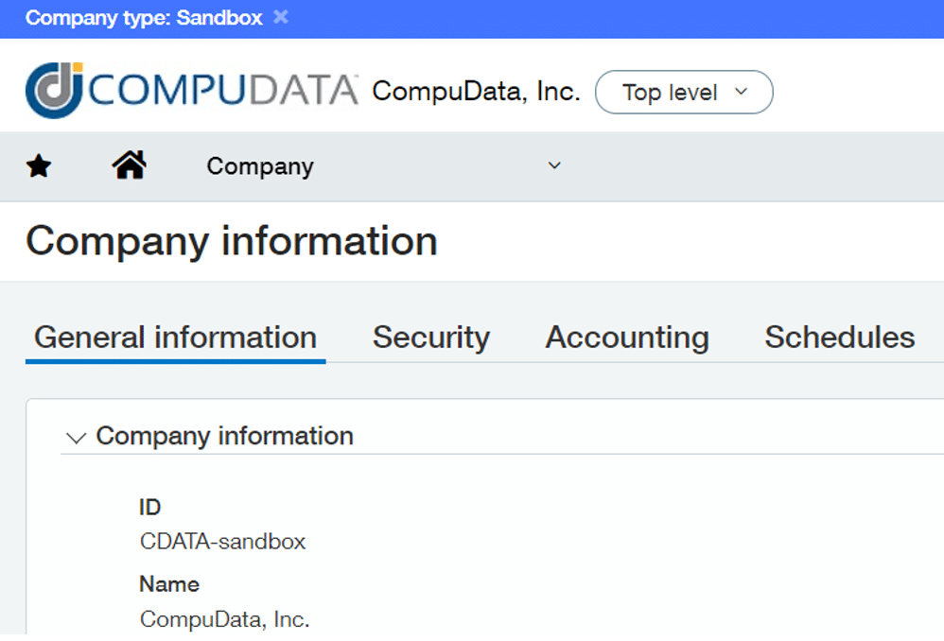Select the Schedules tab
The height and width of the screenshot is (641, 944).
pyautogui.click(x=839, y=338)
